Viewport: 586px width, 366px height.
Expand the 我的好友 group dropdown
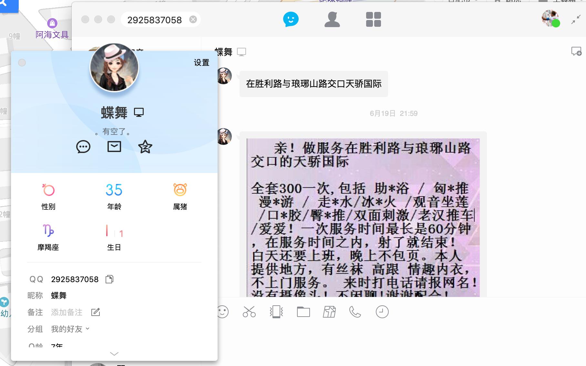87,329
